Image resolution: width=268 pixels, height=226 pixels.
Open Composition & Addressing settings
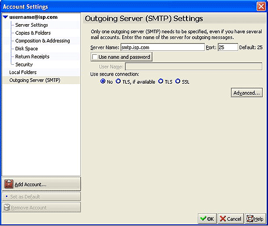(x=42, y=41)
